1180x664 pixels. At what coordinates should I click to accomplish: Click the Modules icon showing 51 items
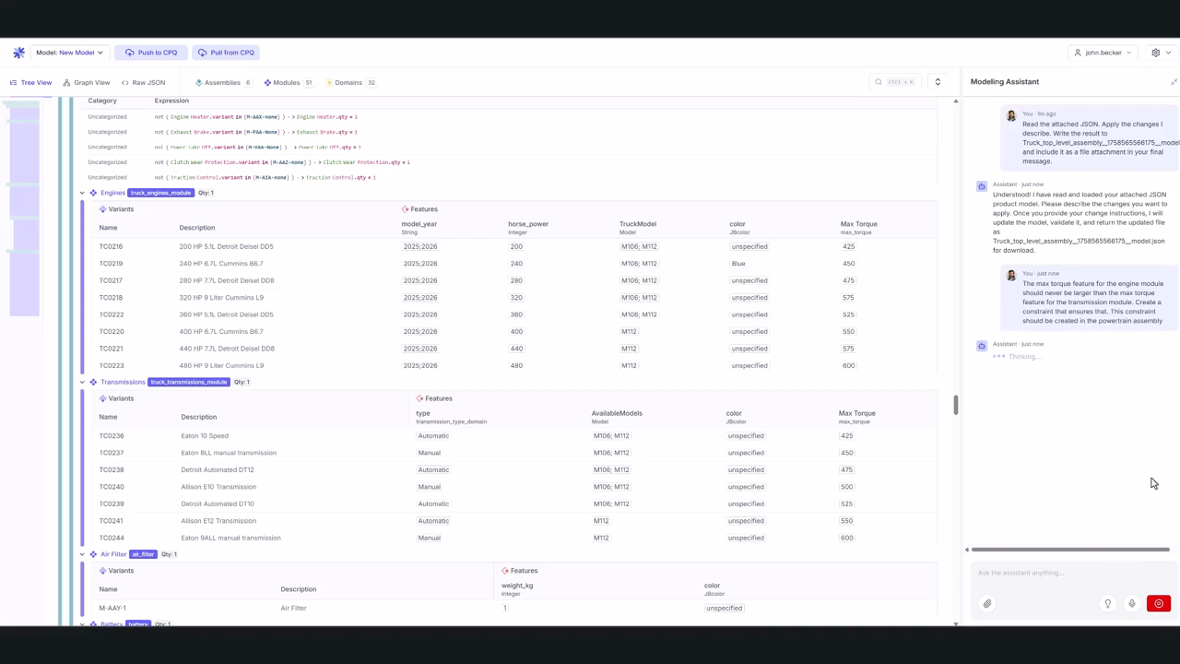(x=268, y=82)
